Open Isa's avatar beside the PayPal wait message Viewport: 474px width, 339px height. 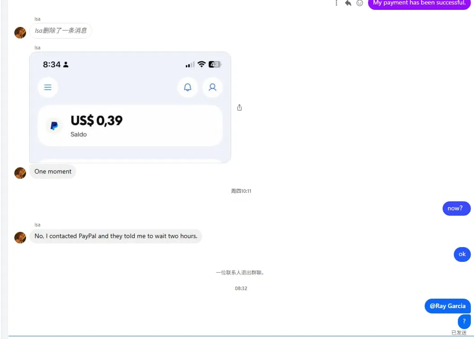point(20,238)
